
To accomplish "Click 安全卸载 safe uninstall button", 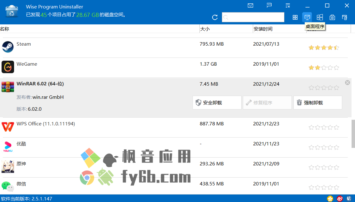I will [x=217, y=103].
